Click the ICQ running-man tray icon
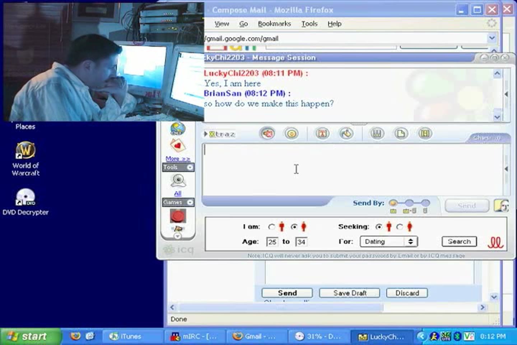Image resolution: width=517 pixels, height=345 pixels. pyautogui.click(x=434, y=336)
